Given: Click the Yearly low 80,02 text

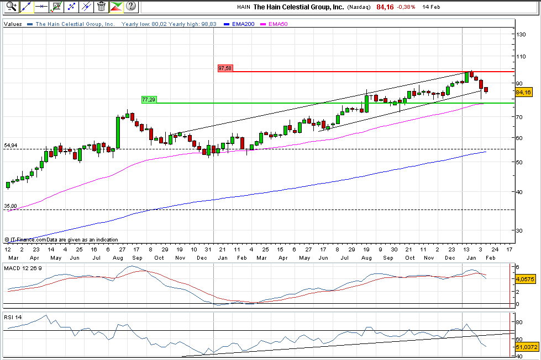Looking at the screenshot, I should pos(144,24).
